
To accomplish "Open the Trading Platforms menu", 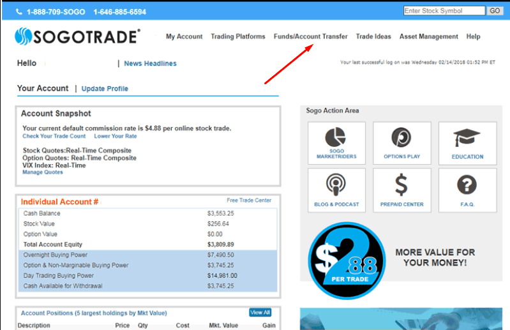I will click(237, 36).
